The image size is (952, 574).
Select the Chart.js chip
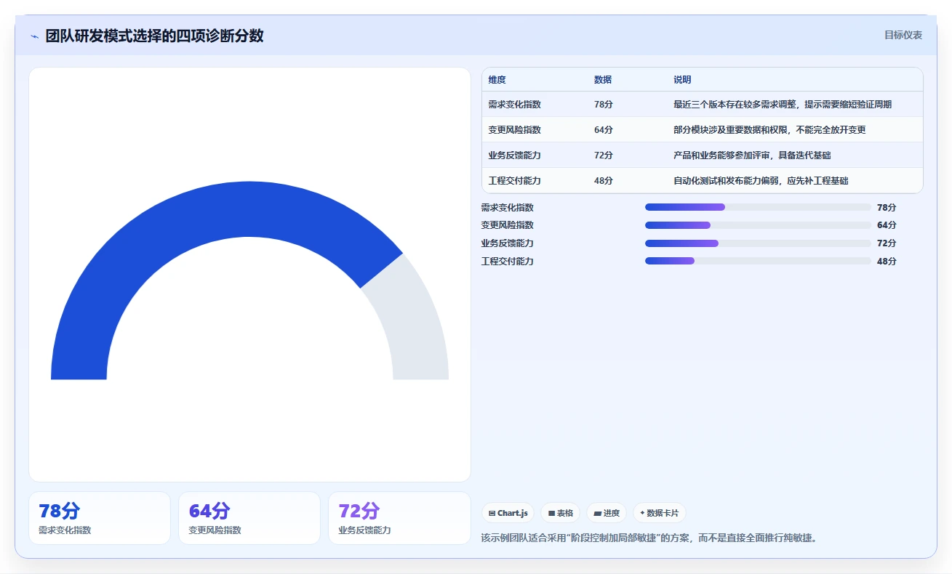click(x=508, y=513)
